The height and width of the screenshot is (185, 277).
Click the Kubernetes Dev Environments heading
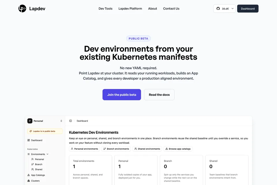[x=93, y=132]
